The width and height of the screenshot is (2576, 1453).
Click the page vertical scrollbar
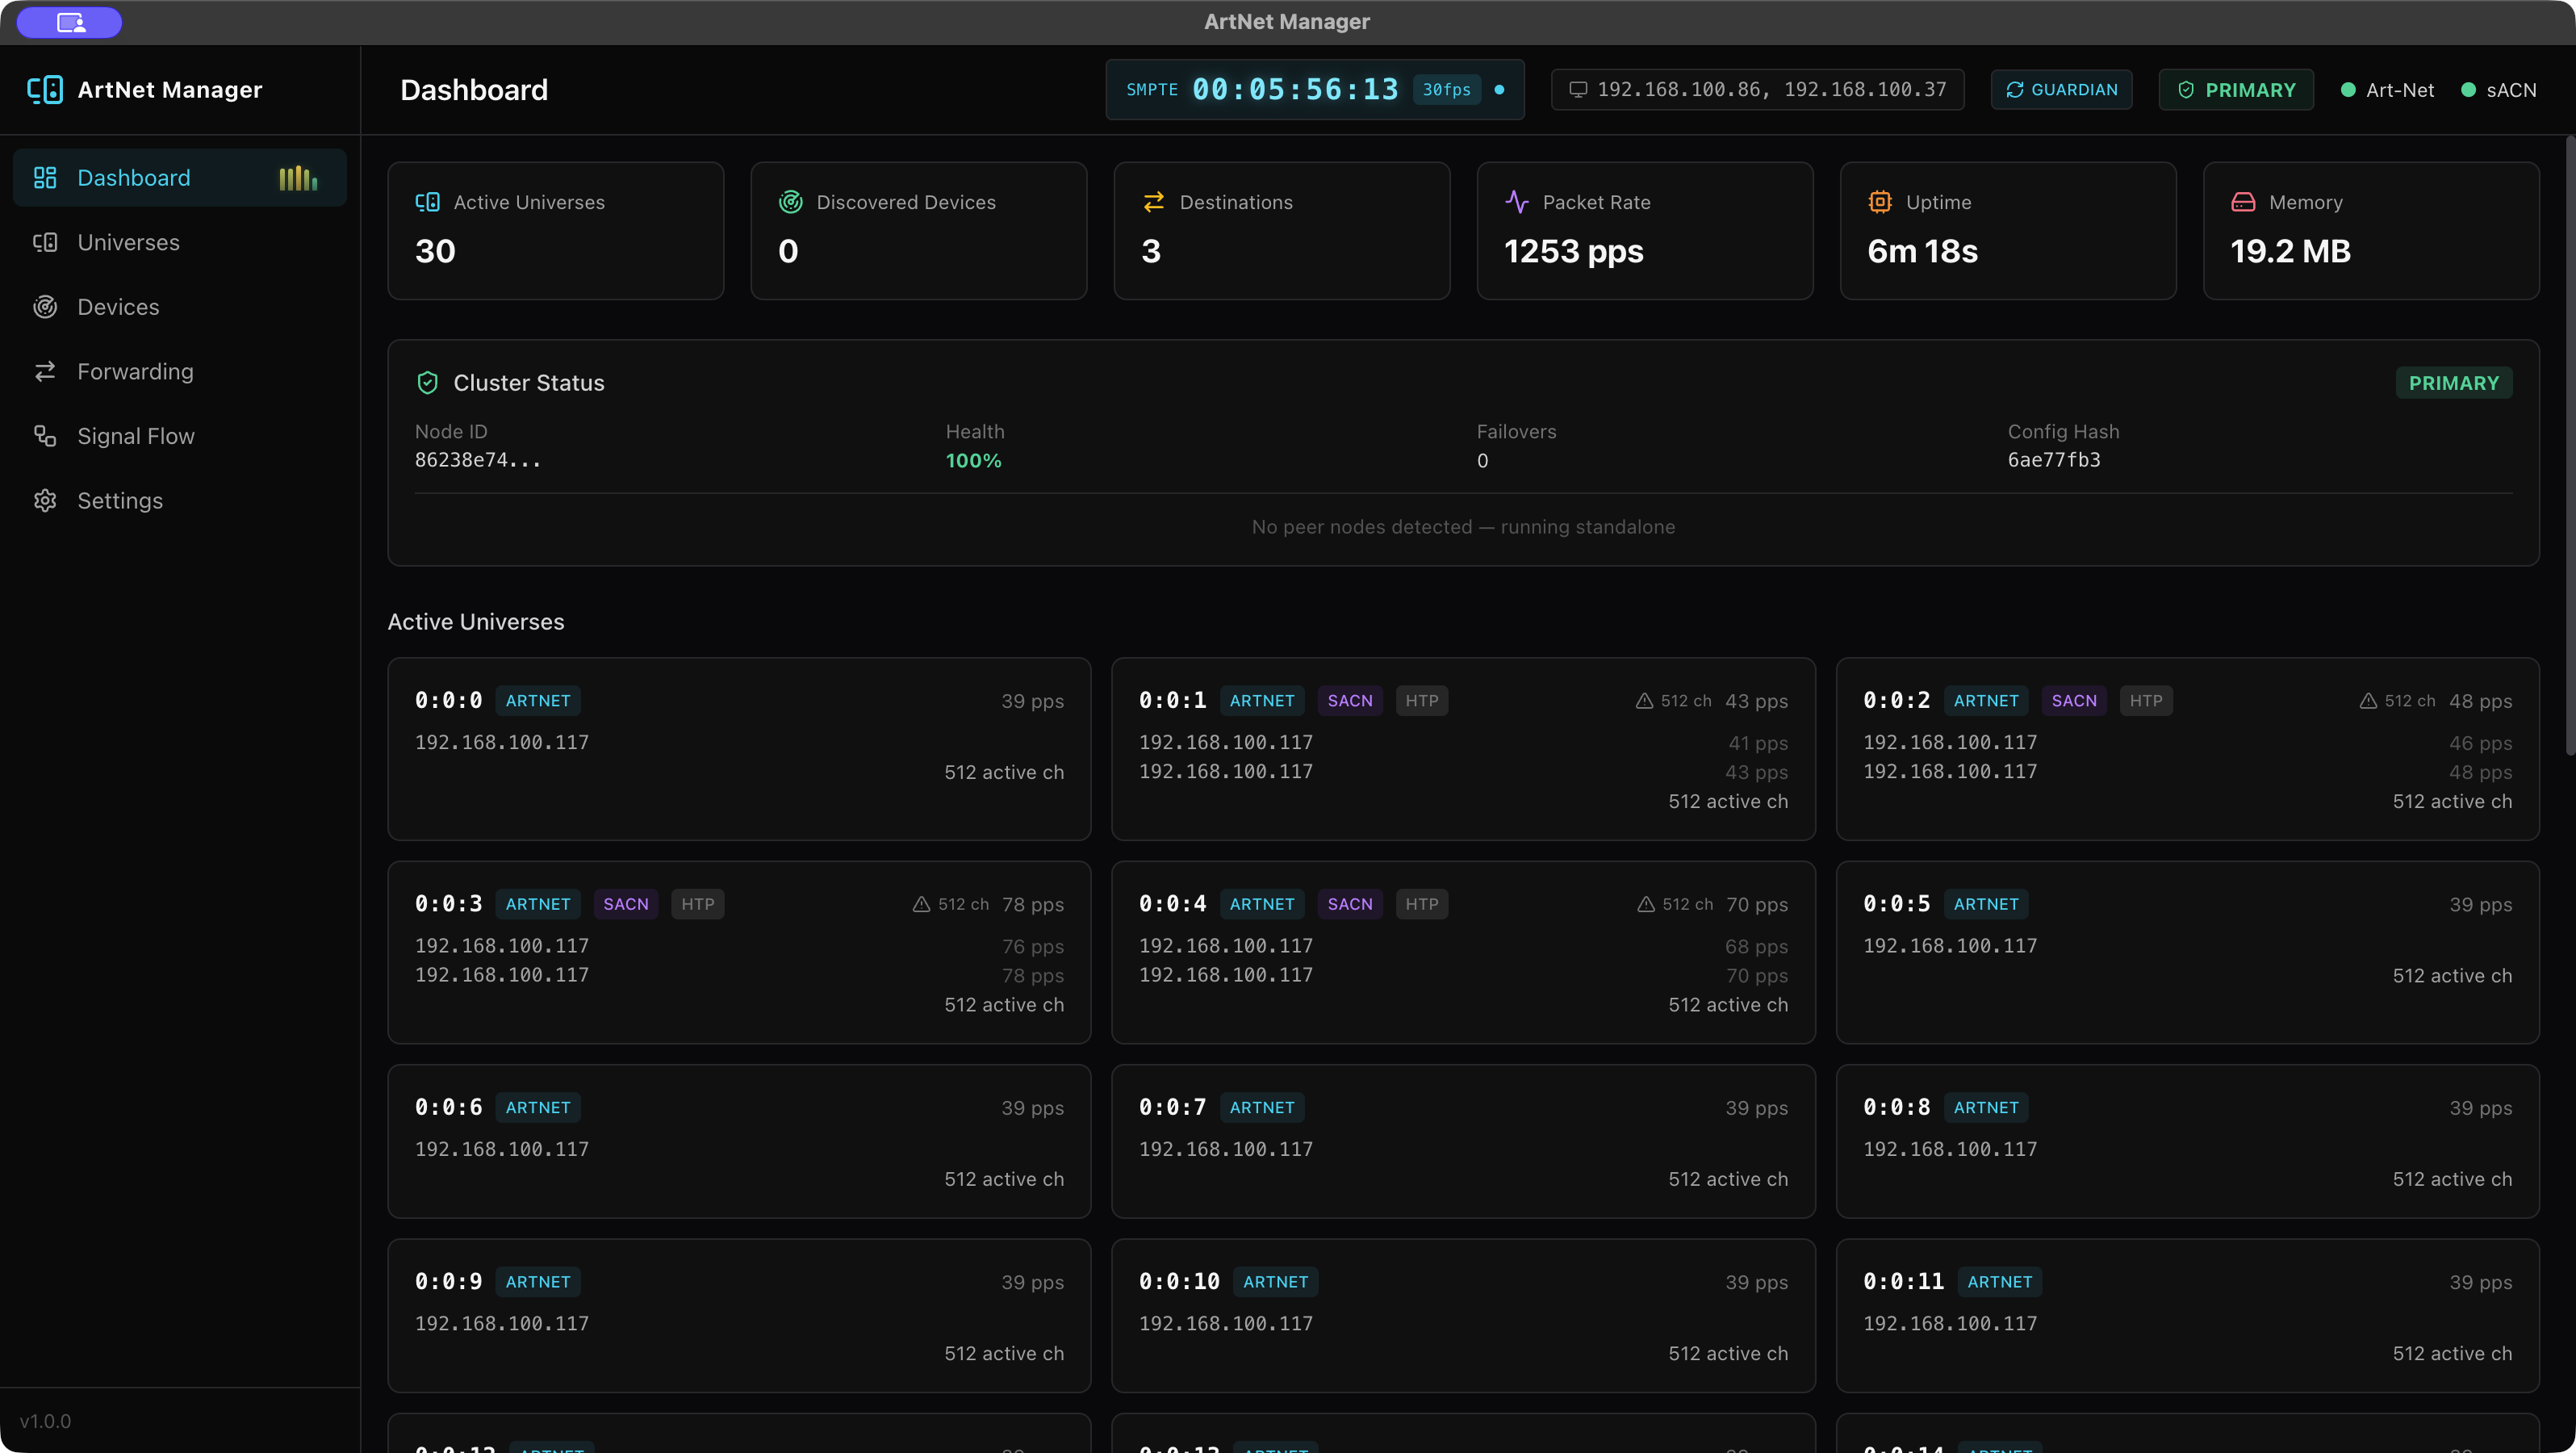(x=2570, y=446)
